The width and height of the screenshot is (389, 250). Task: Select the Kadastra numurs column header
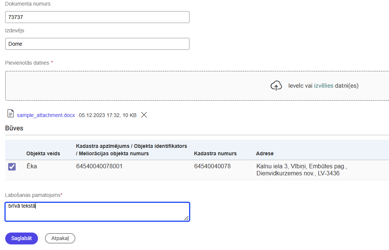(x=215, y=153)
